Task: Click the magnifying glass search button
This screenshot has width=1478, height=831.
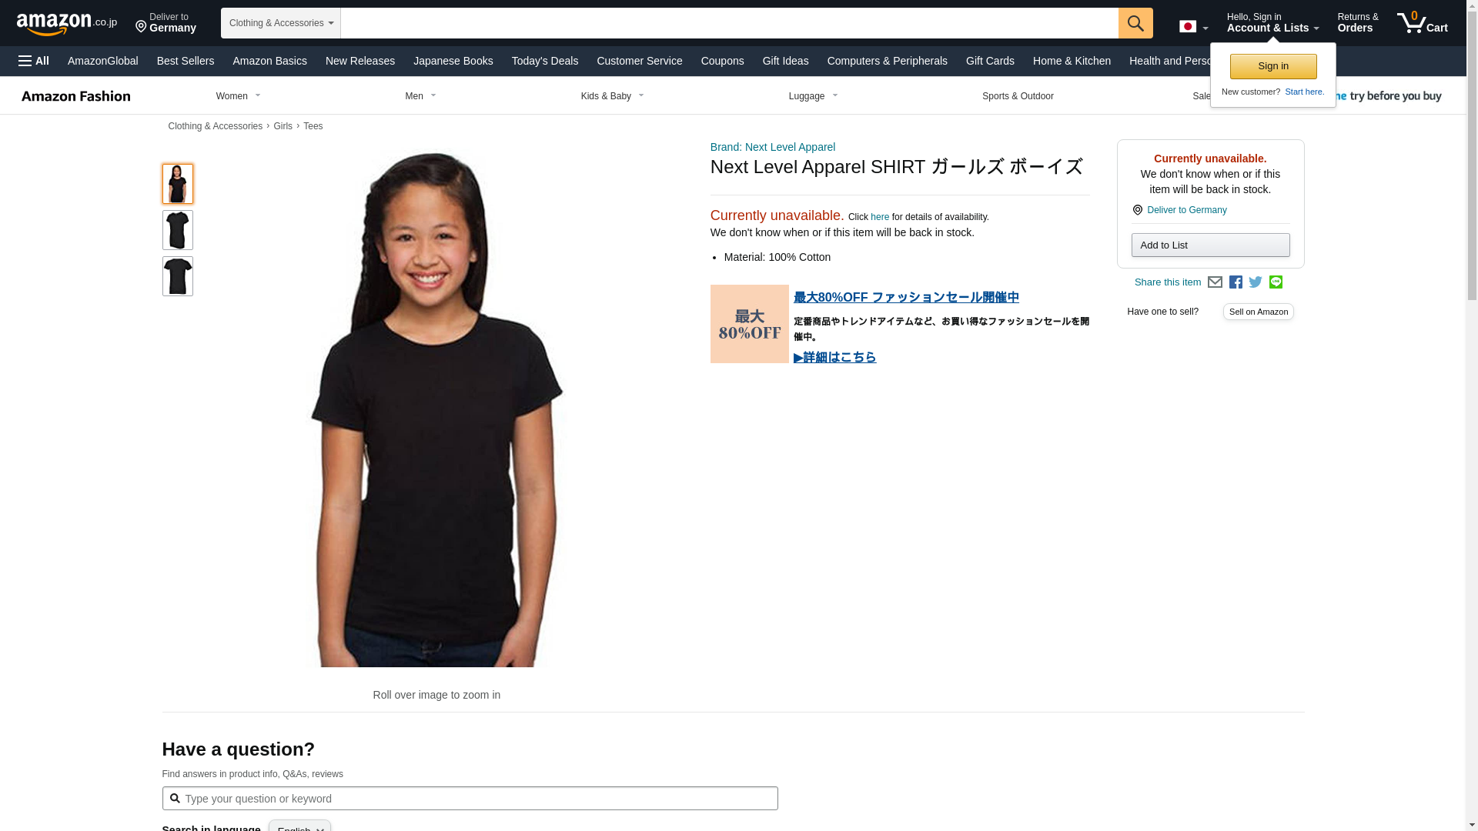Action: click(1135, 23)
